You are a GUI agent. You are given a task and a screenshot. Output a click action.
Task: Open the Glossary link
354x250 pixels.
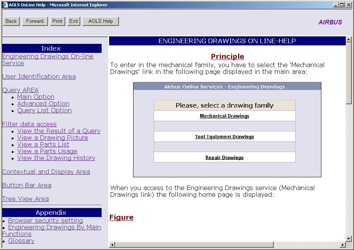pos(21,241)
